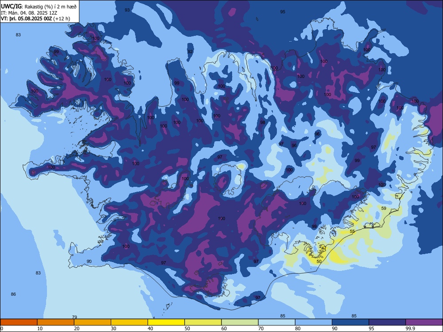Click the medium blue 90–95 legend swatch
This screenshot has width=443, height=332.
350,322
